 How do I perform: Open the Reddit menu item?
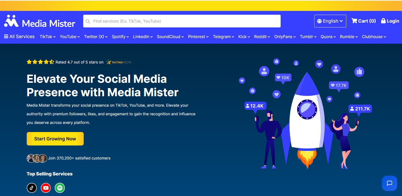click(x=262, y=37)
